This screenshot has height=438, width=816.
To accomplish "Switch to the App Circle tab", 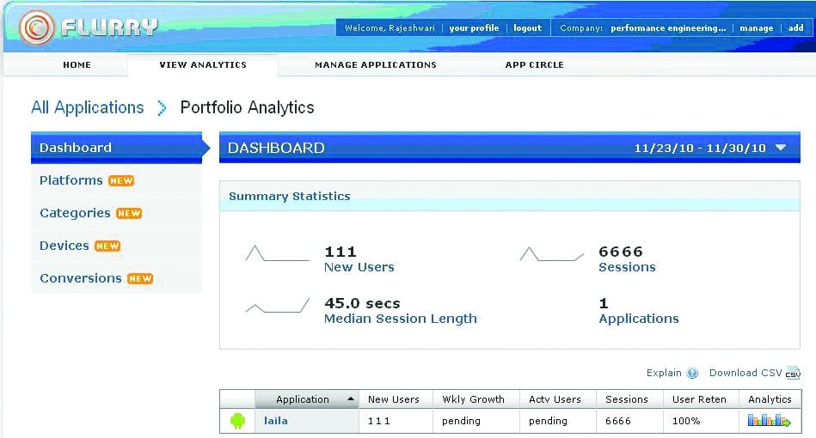I will click(534, 65).
